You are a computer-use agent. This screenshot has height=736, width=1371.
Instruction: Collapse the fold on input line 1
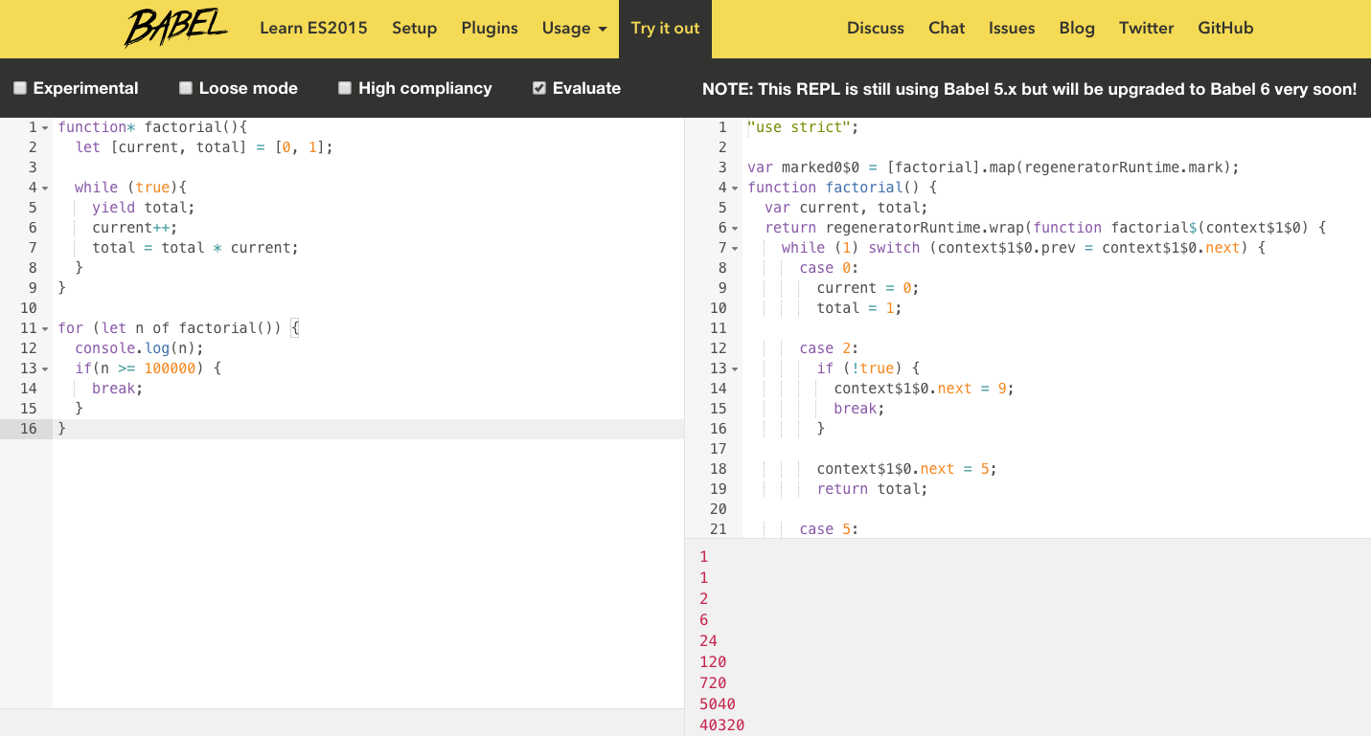(45, 127)
